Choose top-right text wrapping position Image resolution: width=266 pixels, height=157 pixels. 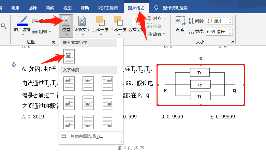point(107,83)
